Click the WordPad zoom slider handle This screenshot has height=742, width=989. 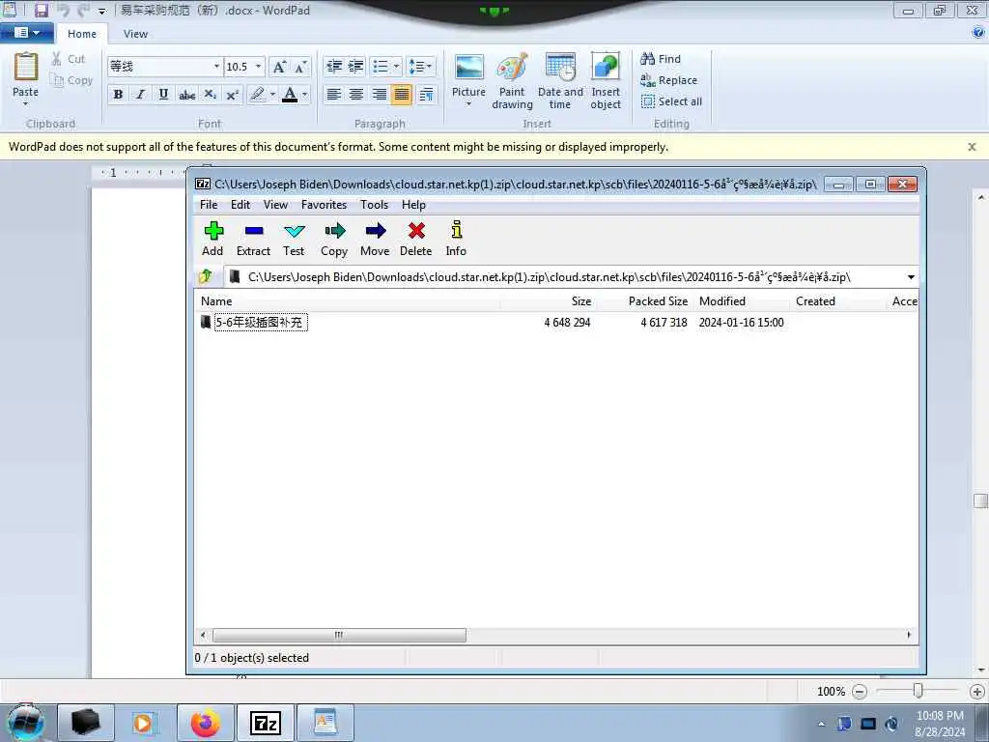[x=918, y=691]
